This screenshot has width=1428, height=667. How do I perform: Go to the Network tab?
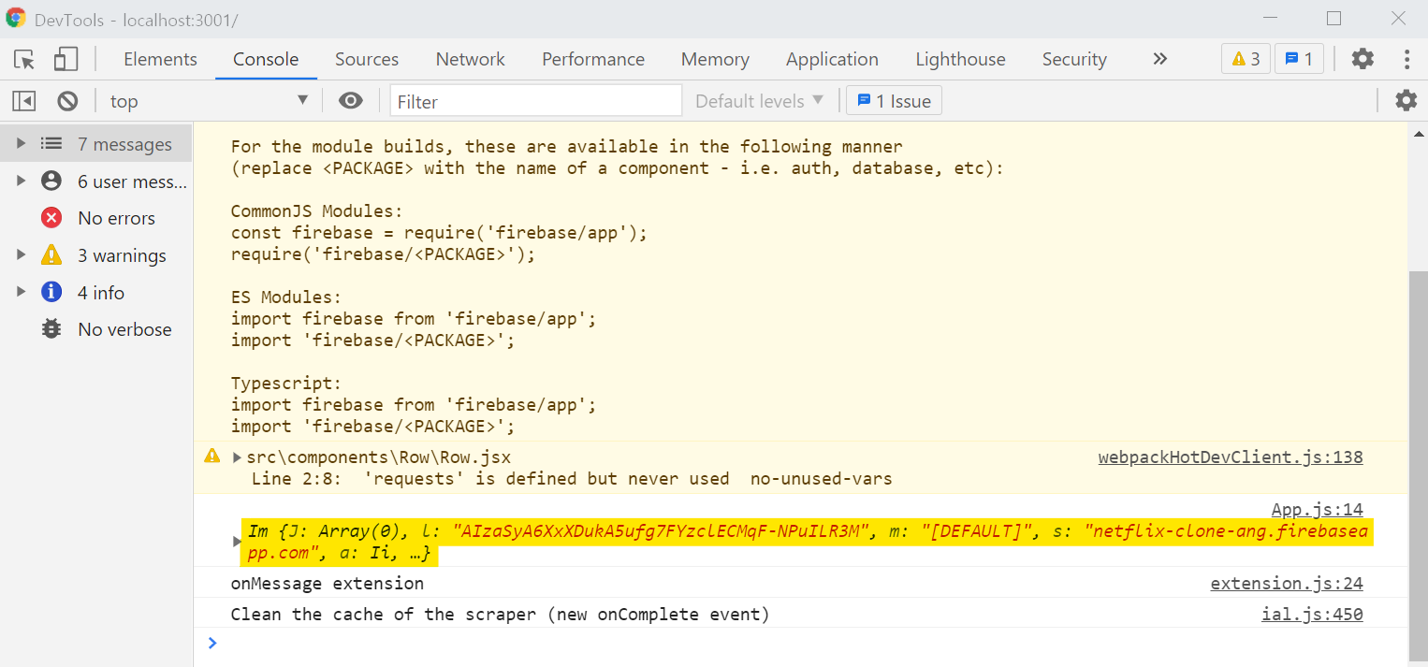(470, 59)
